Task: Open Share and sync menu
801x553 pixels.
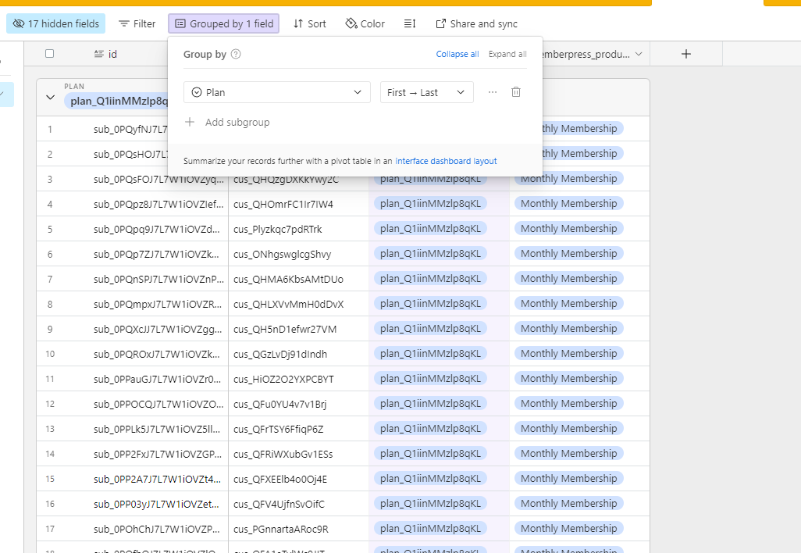Action: pyautogui.click(x=476, y=24)
